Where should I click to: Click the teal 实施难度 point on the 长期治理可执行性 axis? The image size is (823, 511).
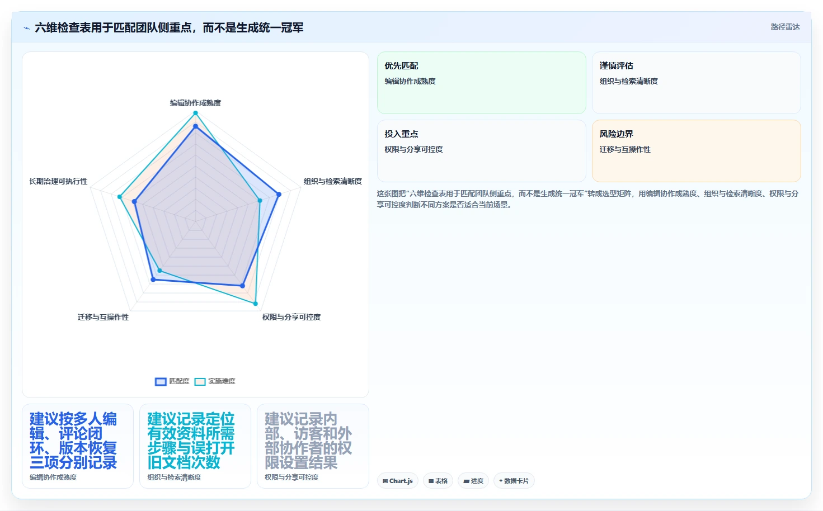[120, 197]
